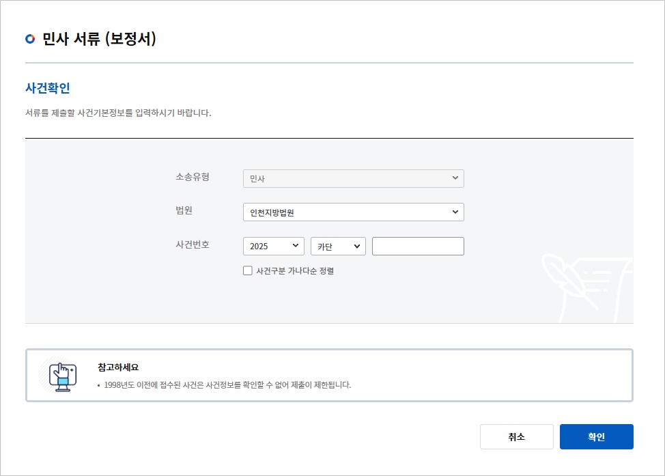Toggle the 사건구분 가나다순 정렬 checkbox
This screenshot has height=476, width=665.
[x=248, y=270]
